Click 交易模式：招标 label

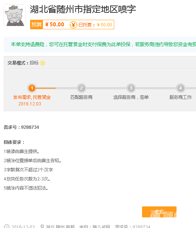pos(23,63)
